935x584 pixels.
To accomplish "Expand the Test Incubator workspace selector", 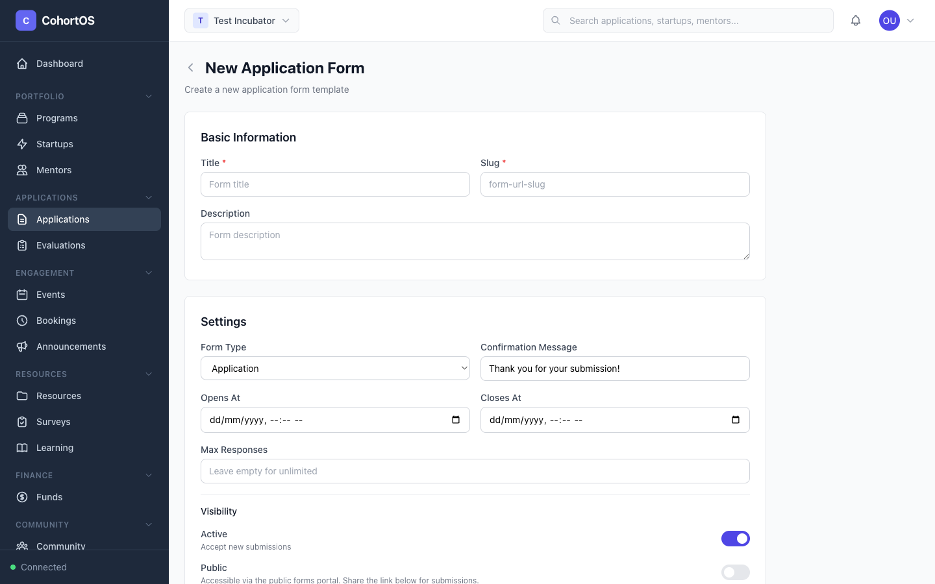I will [242, 20].
